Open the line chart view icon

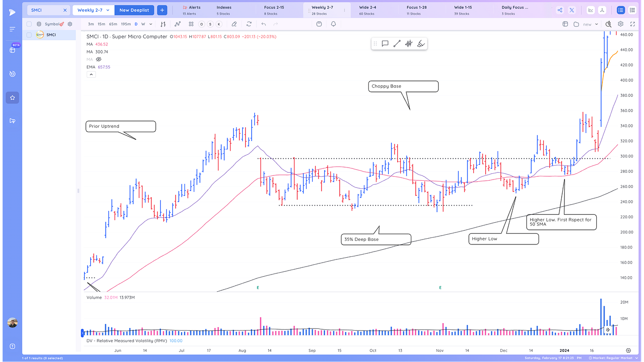click(591, 10)
